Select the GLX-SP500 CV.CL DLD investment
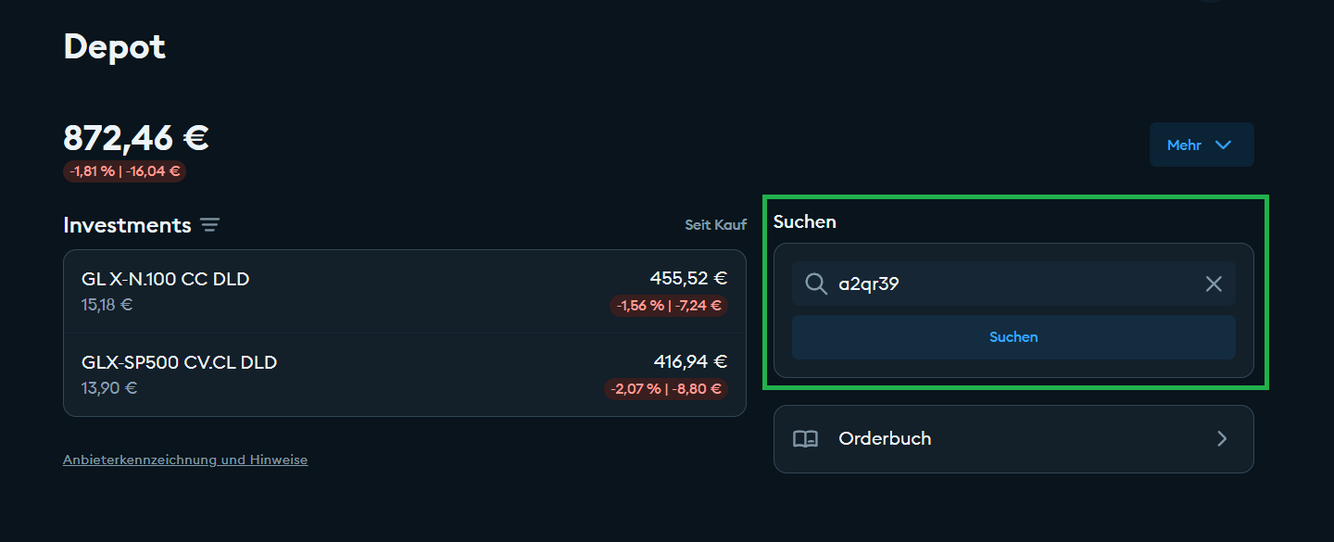Image resolution: width=1334 pixels, height=542 pixels. click(x=180, y=362)
